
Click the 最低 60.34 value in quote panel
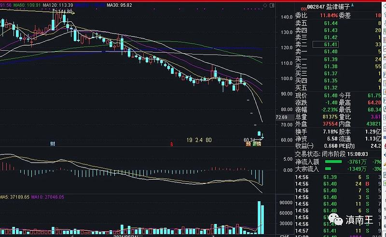[374, 110]
